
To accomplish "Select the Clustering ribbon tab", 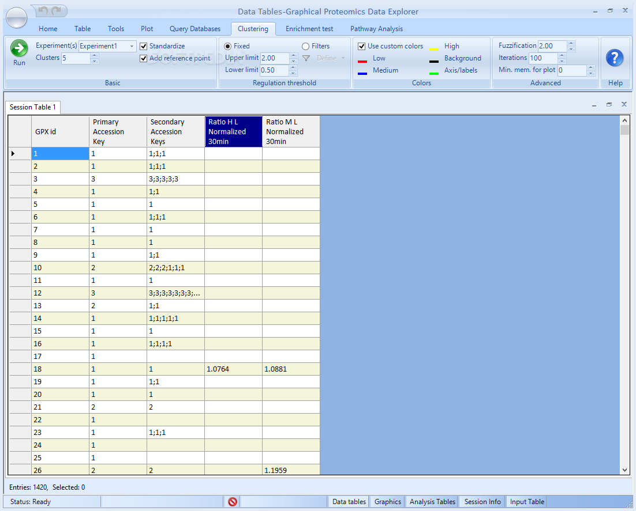I will click(x=253, y=29).
